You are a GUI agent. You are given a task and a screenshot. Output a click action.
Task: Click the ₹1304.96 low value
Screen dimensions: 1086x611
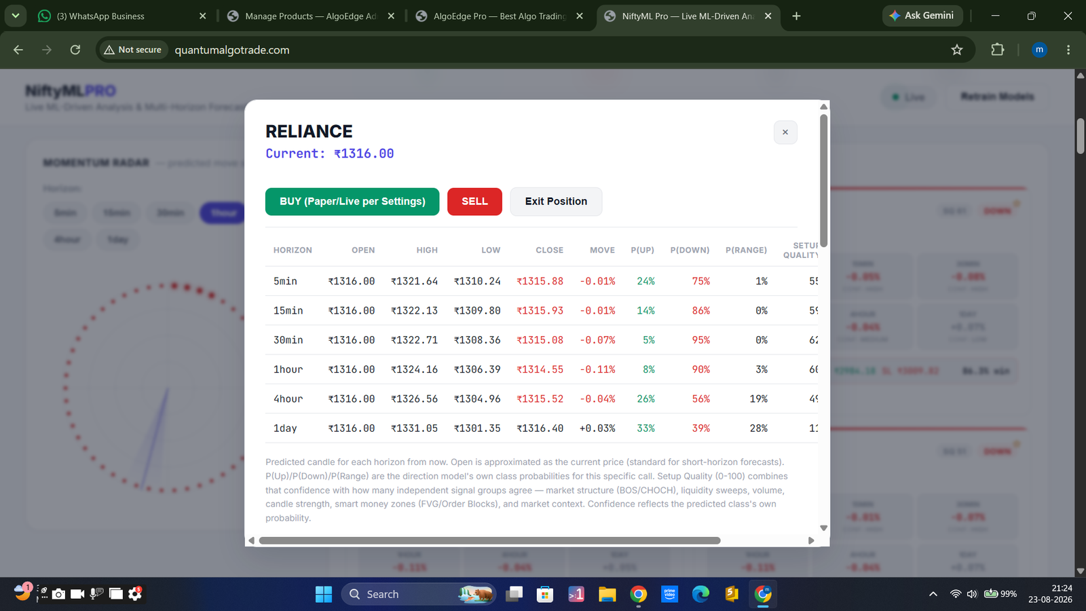(477, 399)
